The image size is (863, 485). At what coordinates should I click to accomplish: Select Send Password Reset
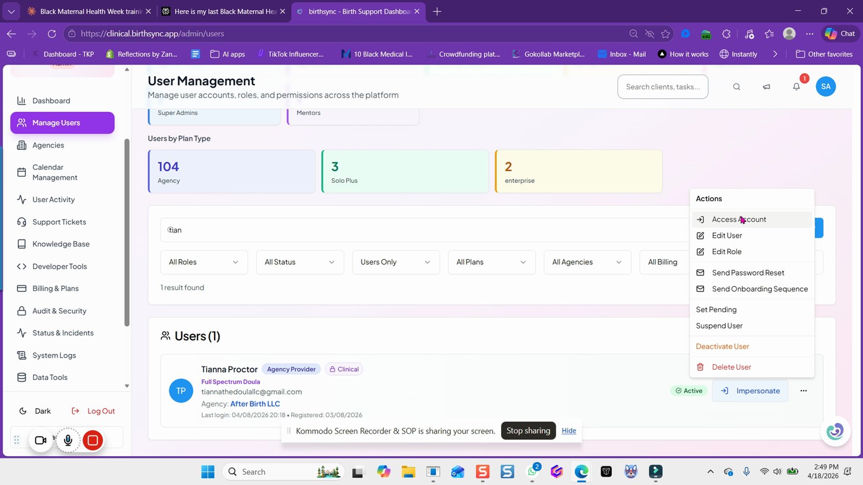tap(752, 273)
